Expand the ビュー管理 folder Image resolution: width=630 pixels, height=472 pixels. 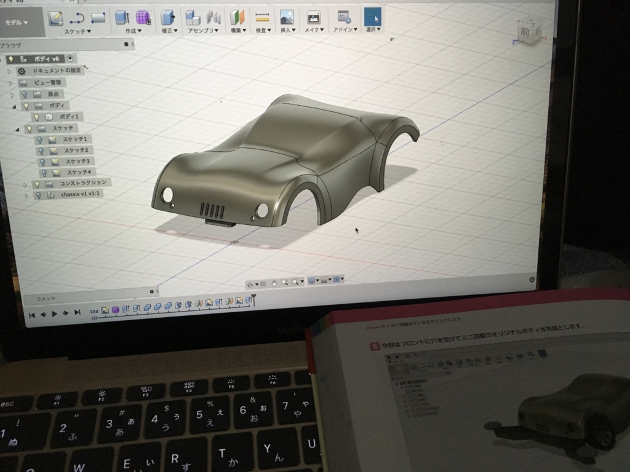[11, 84]
